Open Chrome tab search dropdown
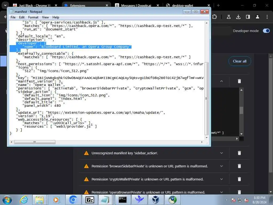This screenshot has height=205, width=273. [5, 5]
